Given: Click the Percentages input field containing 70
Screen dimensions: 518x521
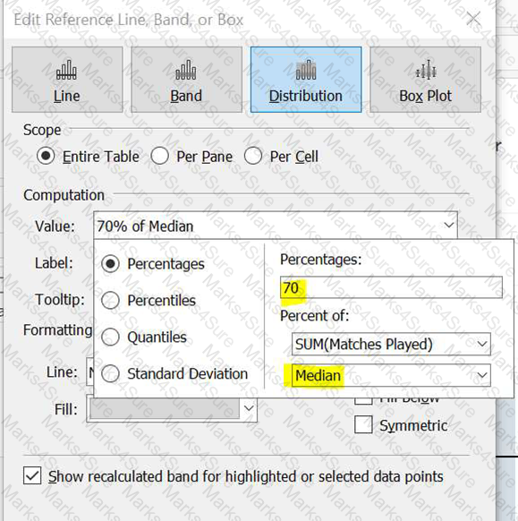Looking at the screenshot, I should 391,287.
